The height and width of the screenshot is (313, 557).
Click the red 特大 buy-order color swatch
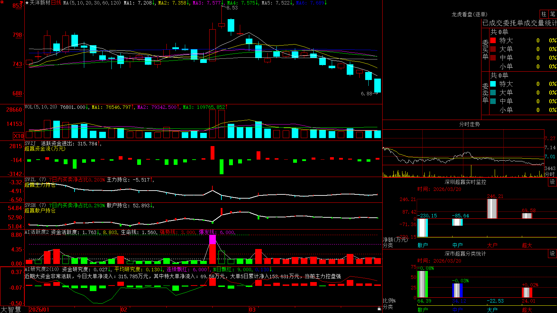click(493, 40)
